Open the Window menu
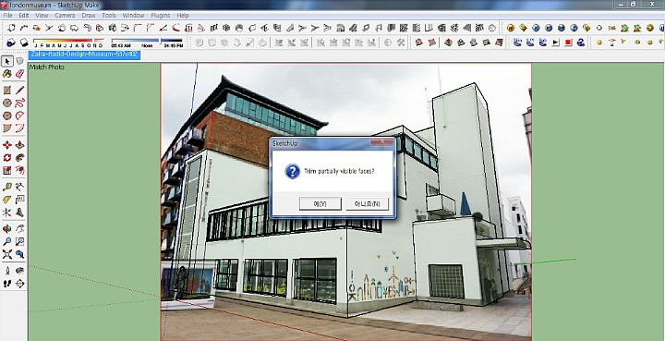This screenshot has width=665, height=341. point(133,16)
